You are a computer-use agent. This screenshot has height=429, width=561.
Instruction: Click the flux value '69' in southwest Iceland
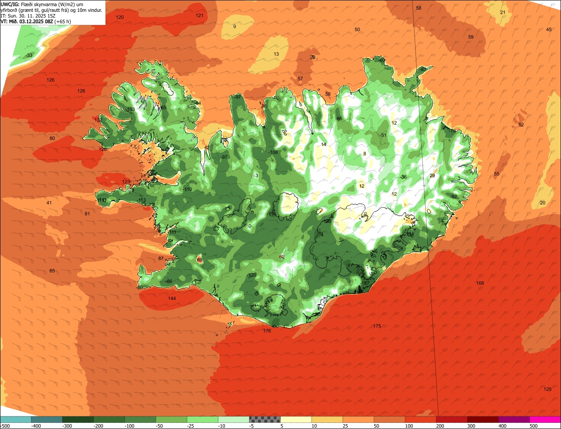tap(199, 260)
